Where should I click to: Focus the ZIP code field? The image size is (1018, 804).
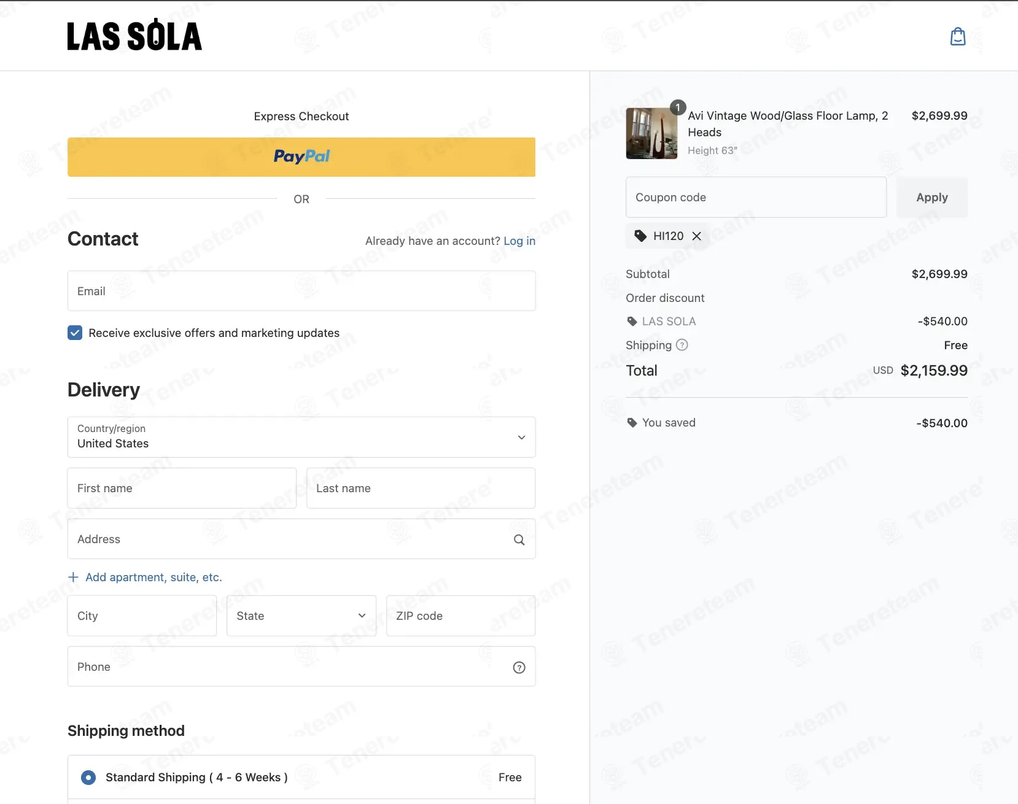click(460, 616)
